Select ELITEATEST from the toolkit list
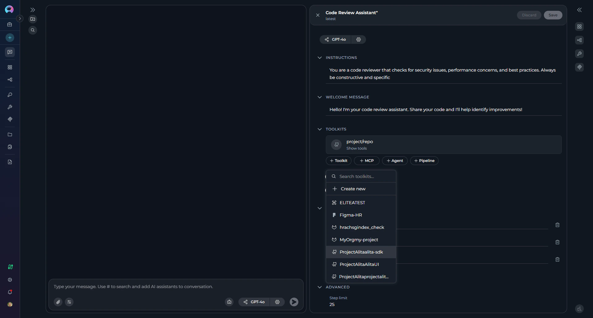This screenshot has height=318, width=593. click(352, 203)
